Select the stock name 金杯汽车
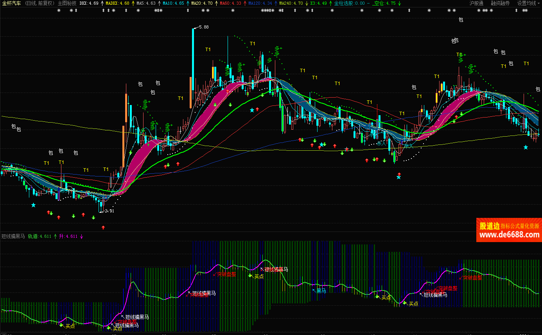 coord(11,3)
